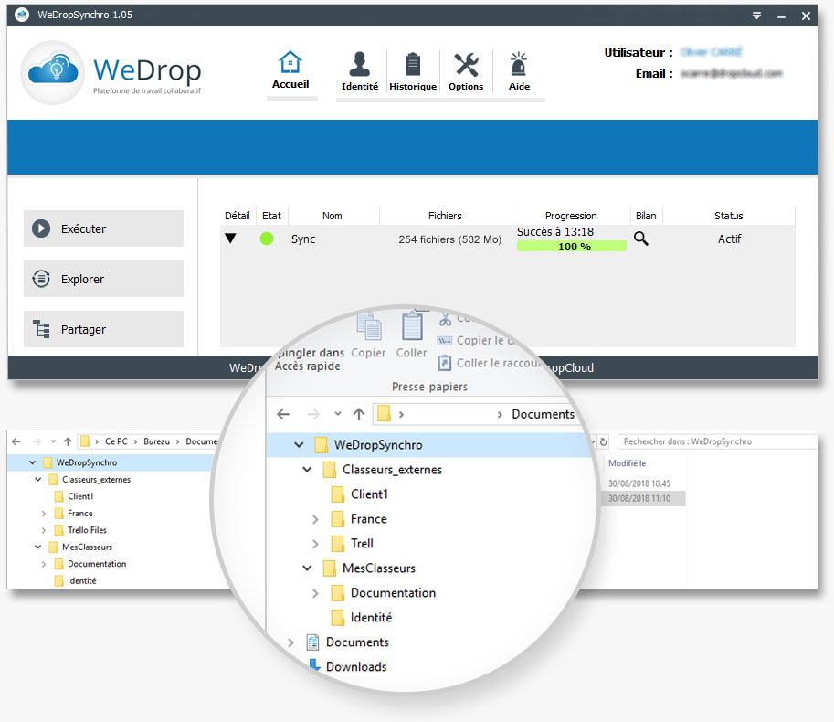Image resolution: width=834 pixels, height=722 pixels.
Task: Click the Exécuter button
Action: click(x=103, y=228)
